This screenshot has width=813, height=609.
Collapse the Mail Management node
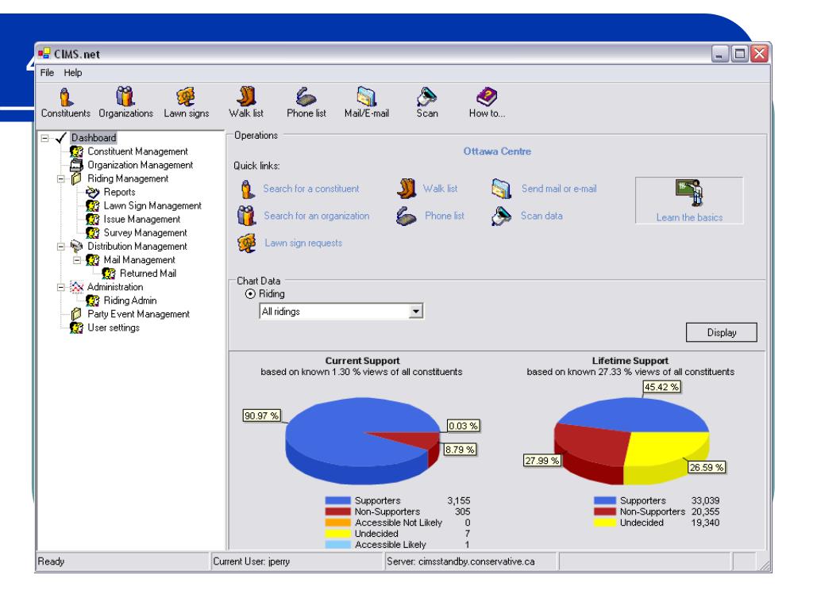(x=77, y=260)
